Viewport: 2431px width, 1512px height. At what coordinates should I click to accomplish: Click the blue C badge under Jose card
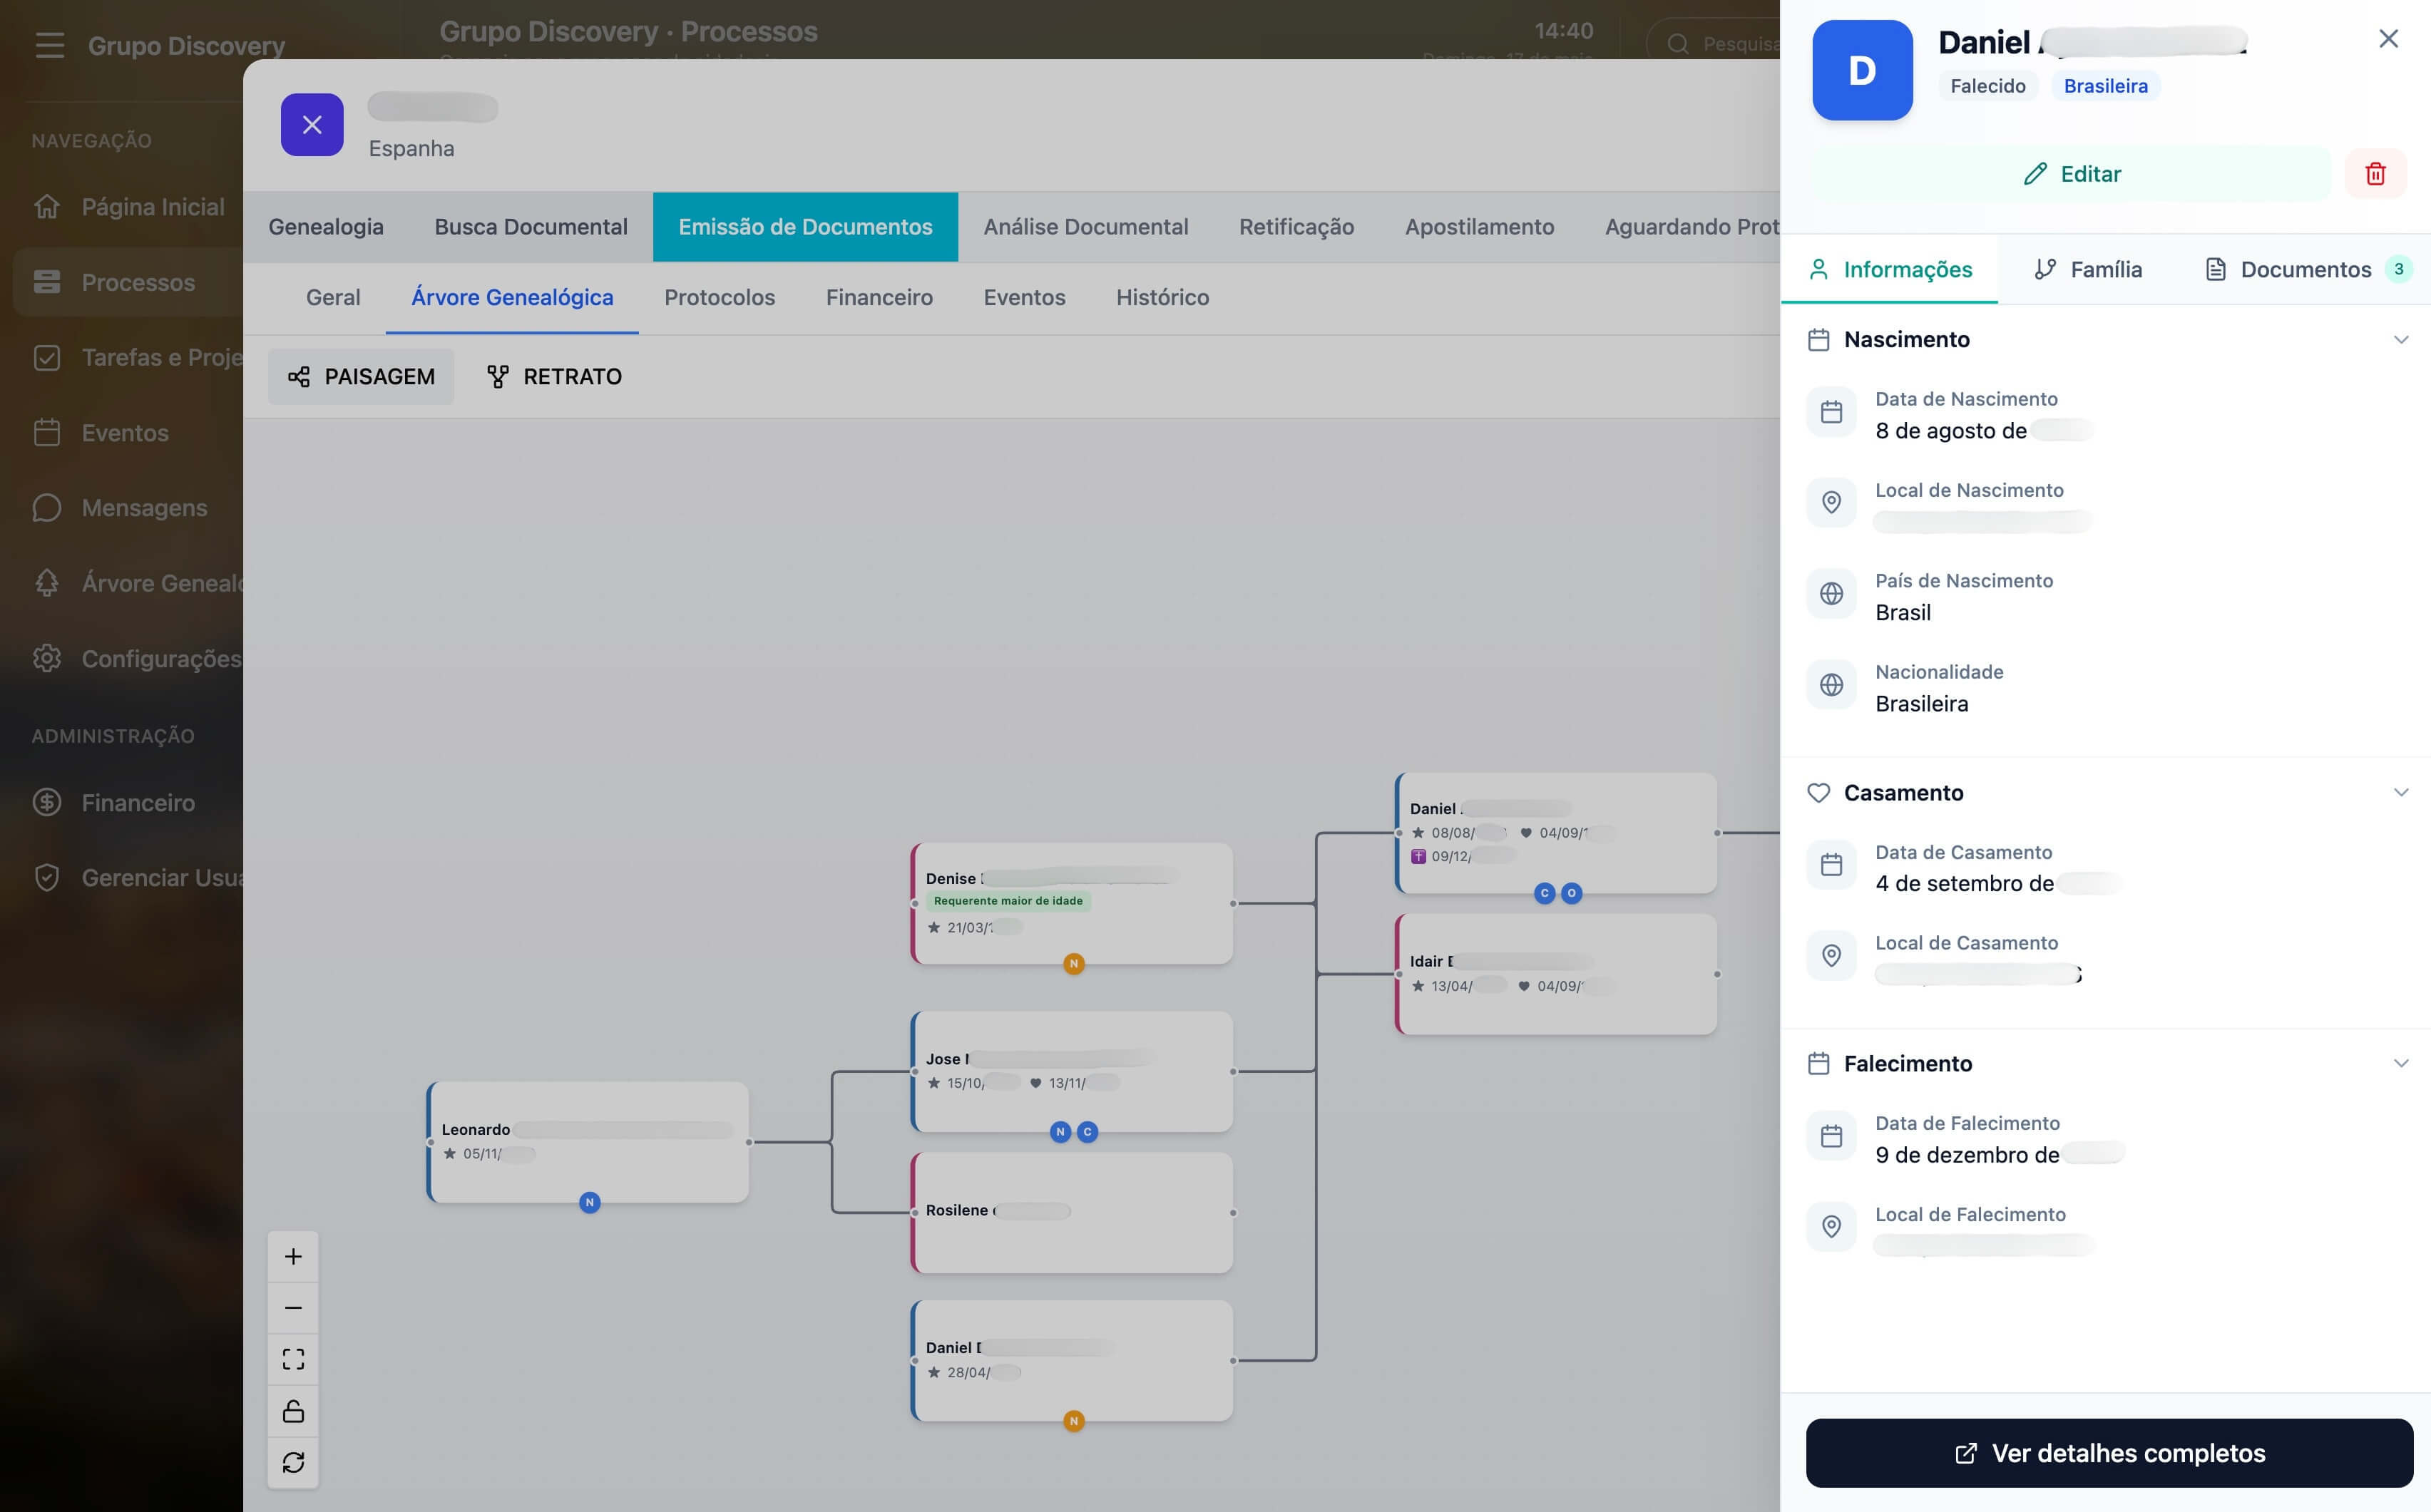(1087, 1132)
